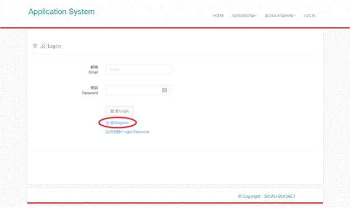Follow the 忘记密码/Forgot Password link
The height and width of the screenshot is (208, 350).
[x=127, y=132]
